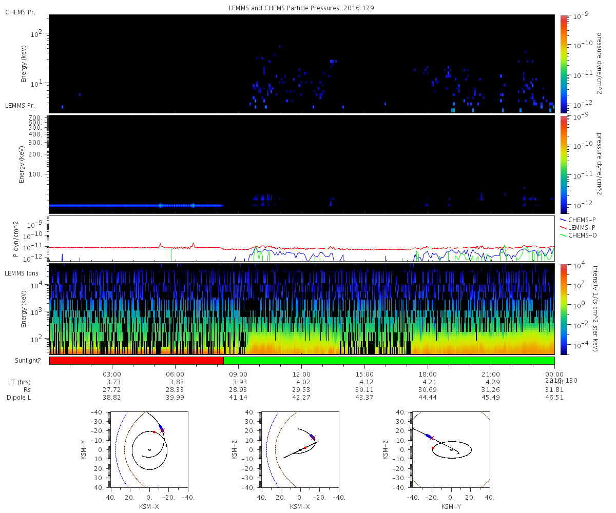Click the "LEMMS Ions" panel label

click(x=23, y=274)
